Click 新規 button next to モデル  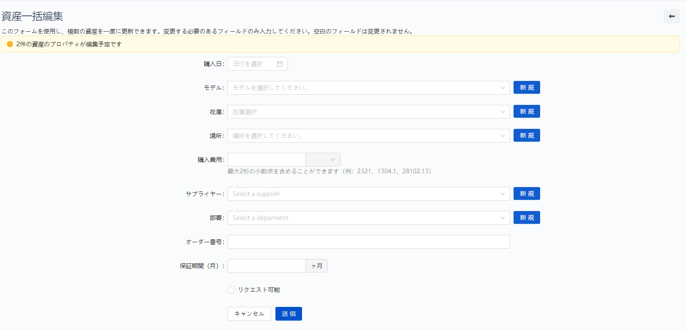[x=526, y=88]
